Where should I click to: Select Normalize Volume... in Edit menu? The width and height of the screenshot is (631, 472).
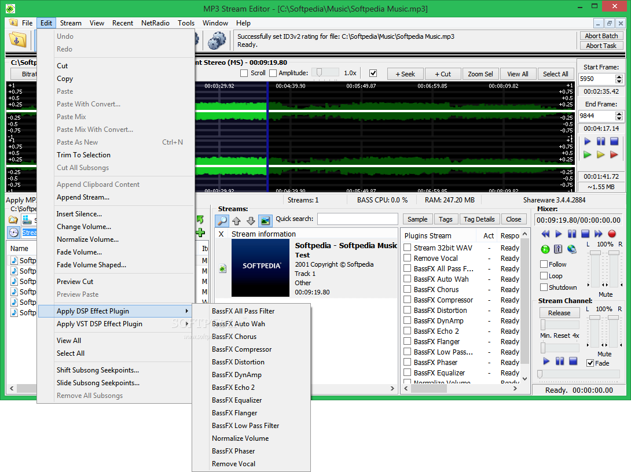click(88, 239)
